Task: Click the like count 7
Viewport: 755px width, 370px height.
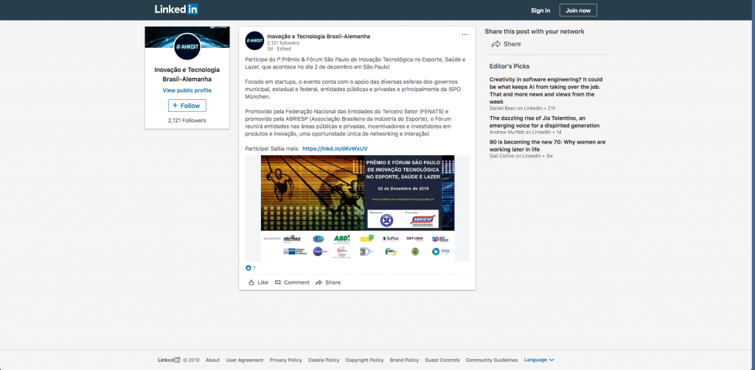Action: coord(254,268)
